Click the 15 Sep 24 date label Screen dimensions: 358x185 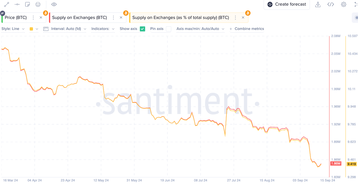(328, 180)
